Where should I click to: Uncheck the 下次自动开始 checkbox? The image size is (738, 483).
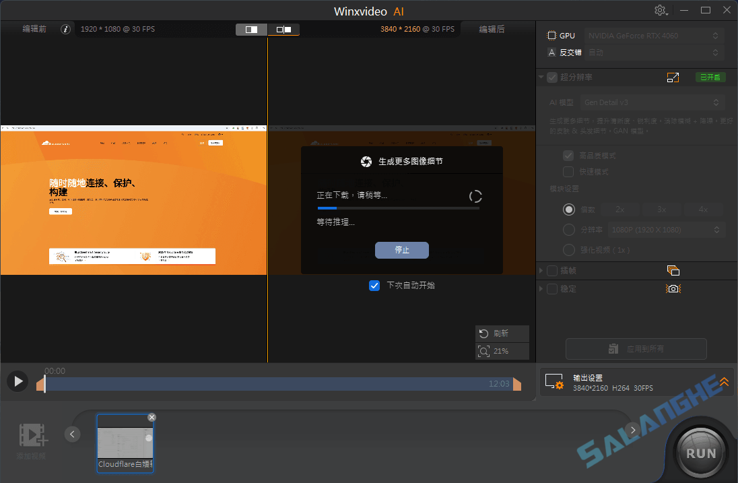[x=374, y=285]
